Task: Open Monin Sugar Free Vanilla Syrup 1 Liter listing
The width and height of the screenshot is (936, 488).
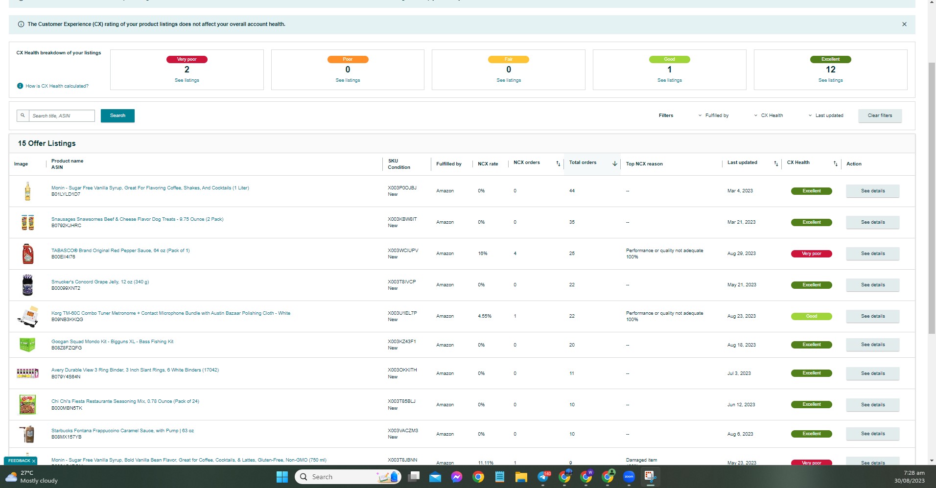Action: click(150, 188)
